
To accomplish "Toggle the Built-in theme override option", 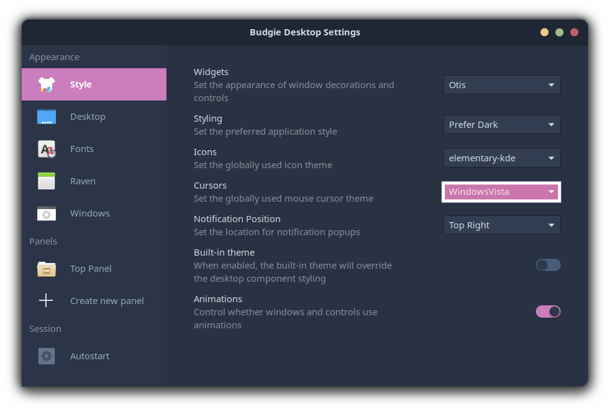I will click(x=548, y=265).
